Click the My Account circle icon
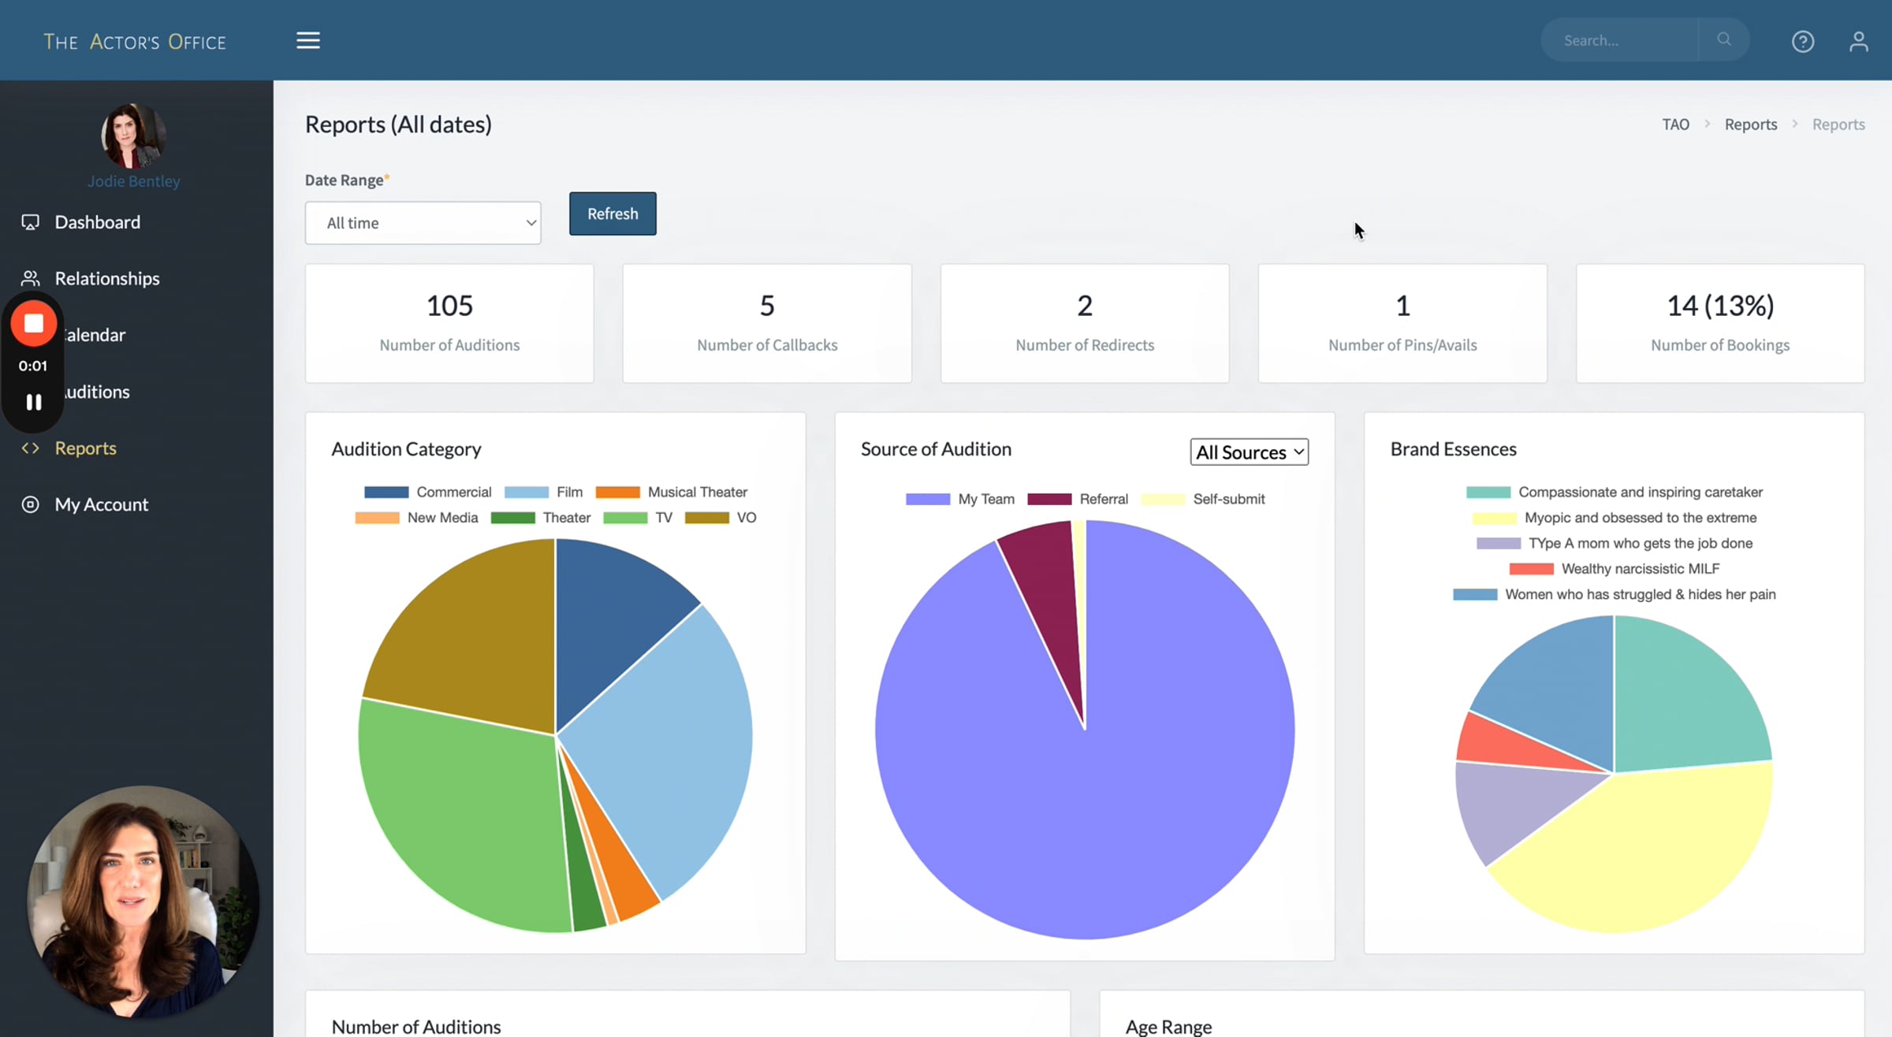1892x1037 pixels. click(30, 504)
